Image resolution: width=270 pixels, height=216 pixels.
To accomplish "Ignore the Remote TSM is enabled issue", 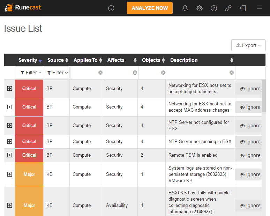I will (250, 155).
